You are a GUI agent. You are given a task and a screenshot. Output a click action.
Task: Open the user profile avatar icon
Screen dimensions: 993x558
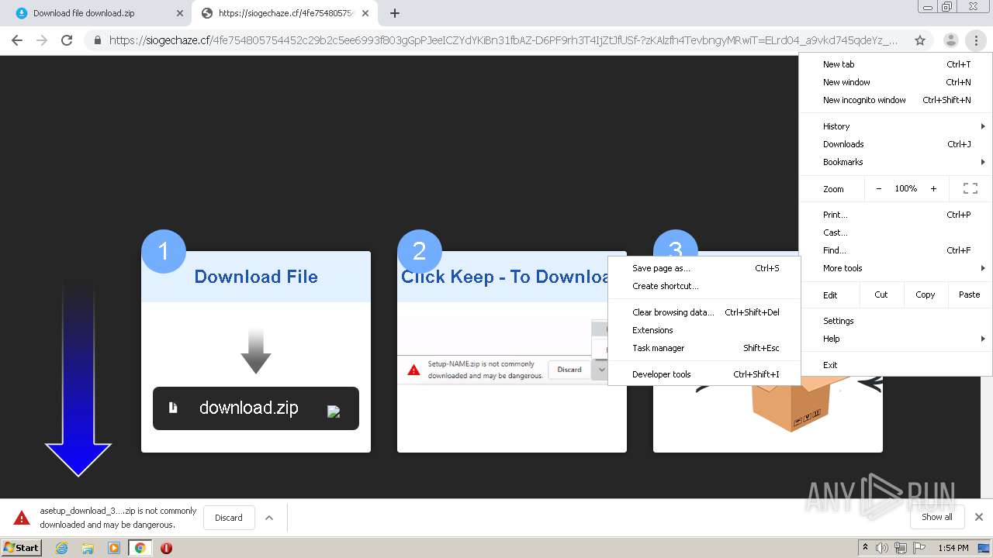[x=950, y=40]
